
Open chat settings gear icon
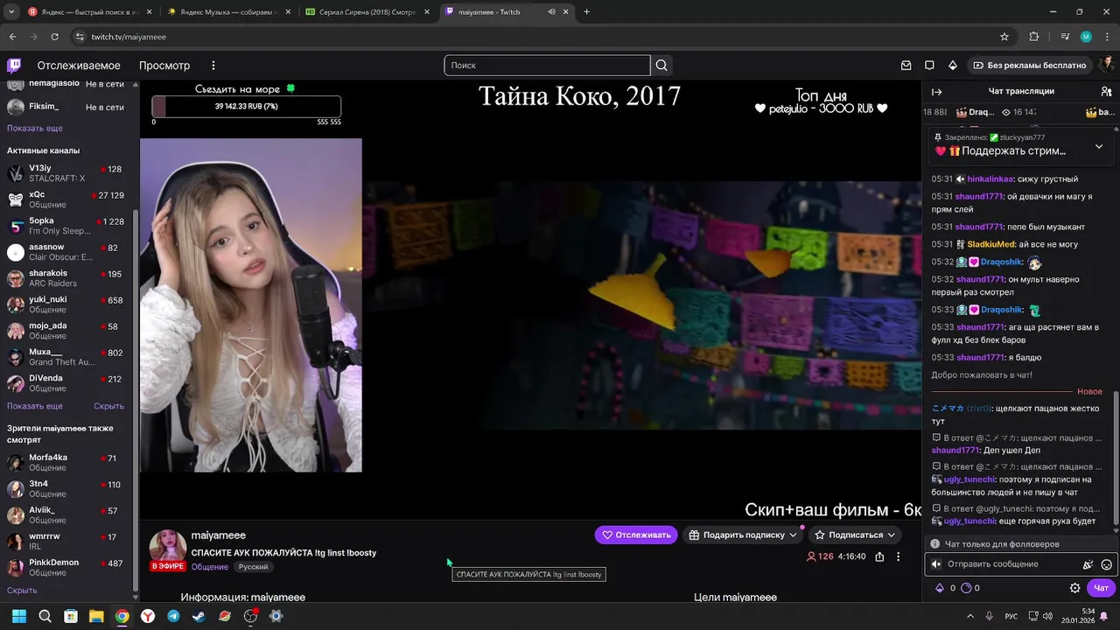1074,588
